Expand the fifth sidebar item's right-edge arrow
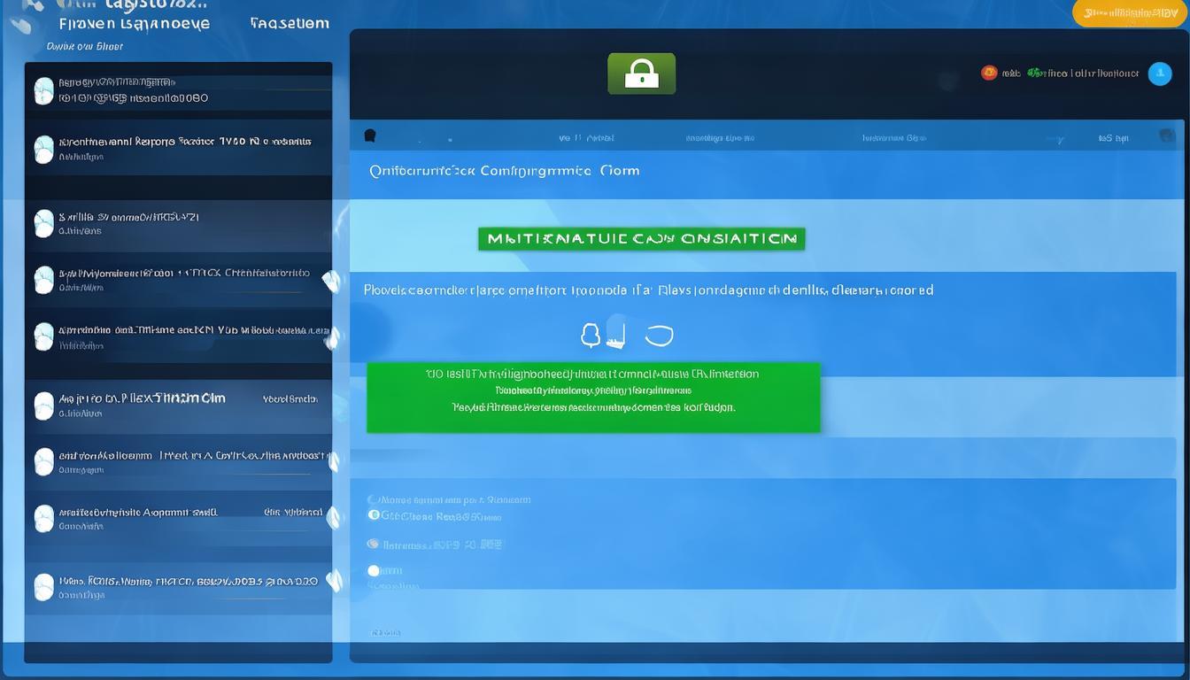 coord(332,337)
